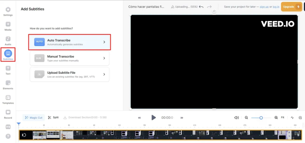Open the Settings panel in sidebar
305x143 pixels.
(x=8, y=12)
